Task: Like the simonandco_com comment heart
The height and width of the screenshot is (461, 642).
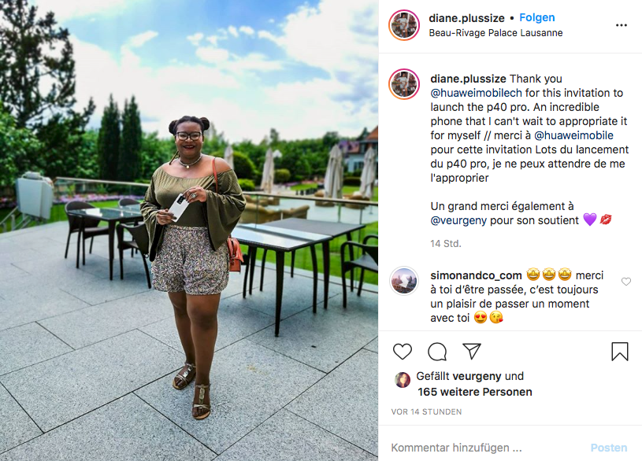Action: (x=626, y=282)
